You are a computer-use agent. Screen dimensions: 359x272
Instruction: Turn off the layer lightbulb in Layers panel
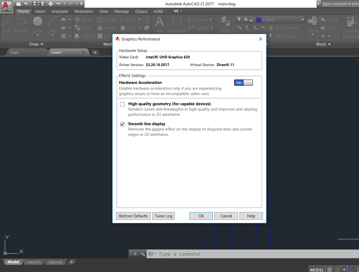pos(239,19)
